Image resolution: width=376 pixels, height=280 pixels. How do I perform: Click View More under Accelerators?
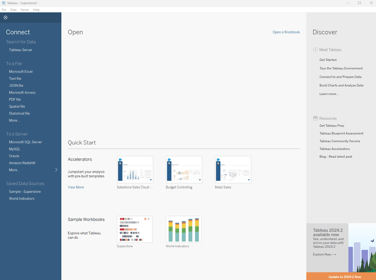click(x=76, y=187)
